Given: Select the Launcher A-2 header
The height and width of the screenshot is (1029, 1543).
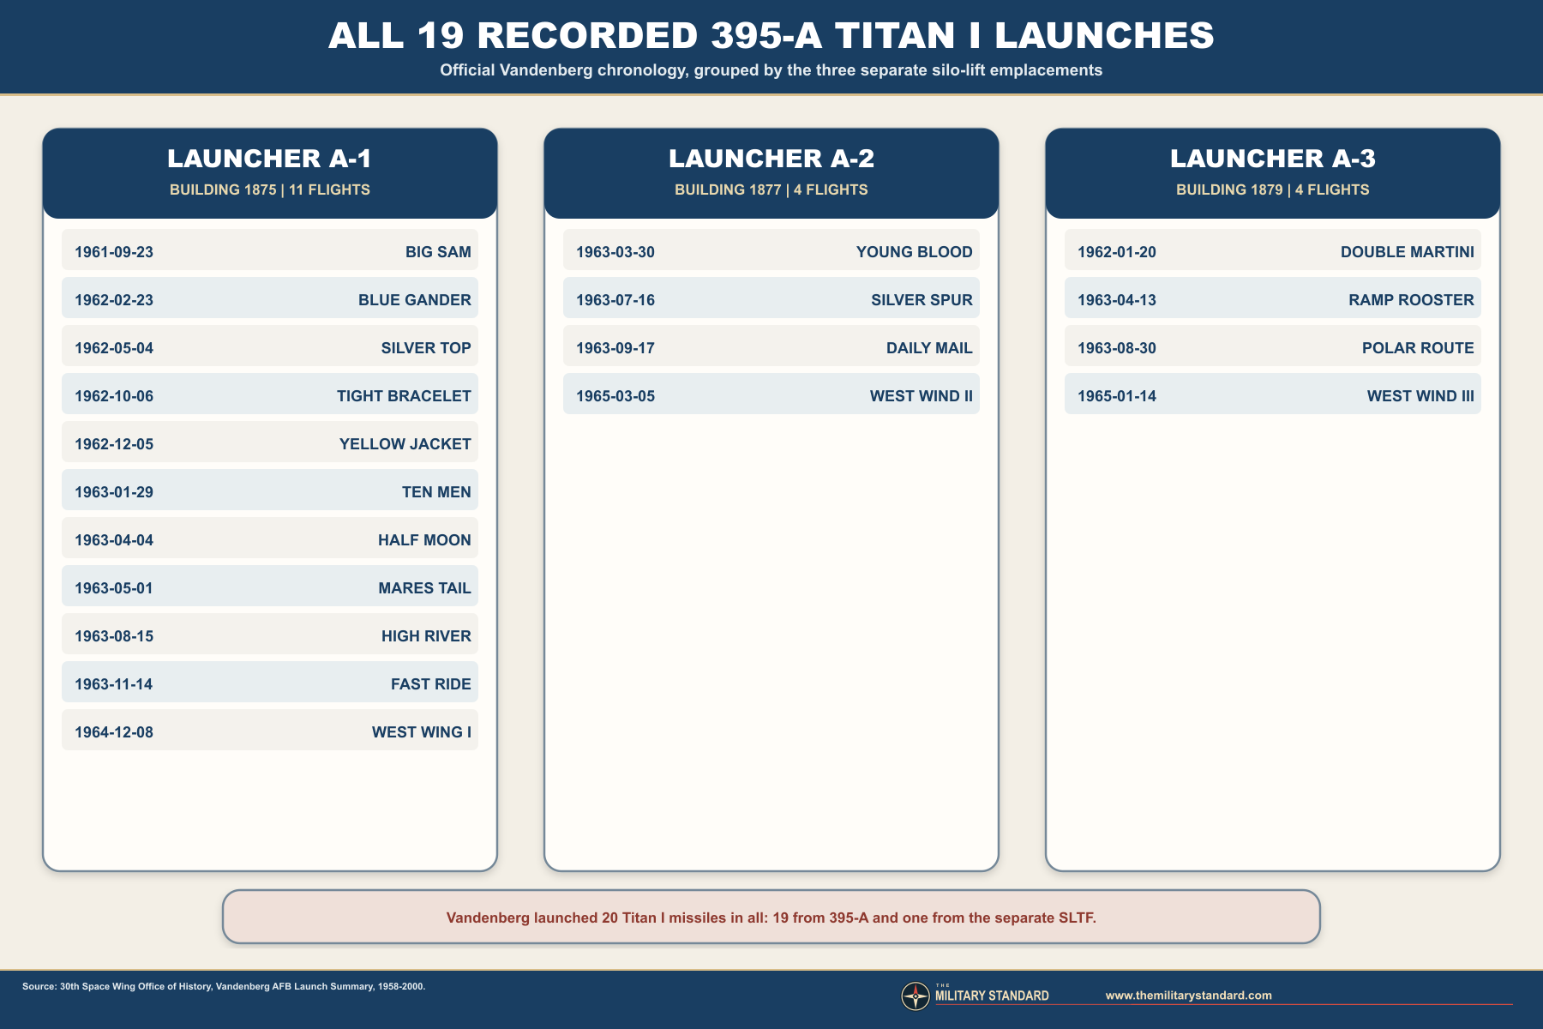Looking at the screenshot, I should coord(771,173).
